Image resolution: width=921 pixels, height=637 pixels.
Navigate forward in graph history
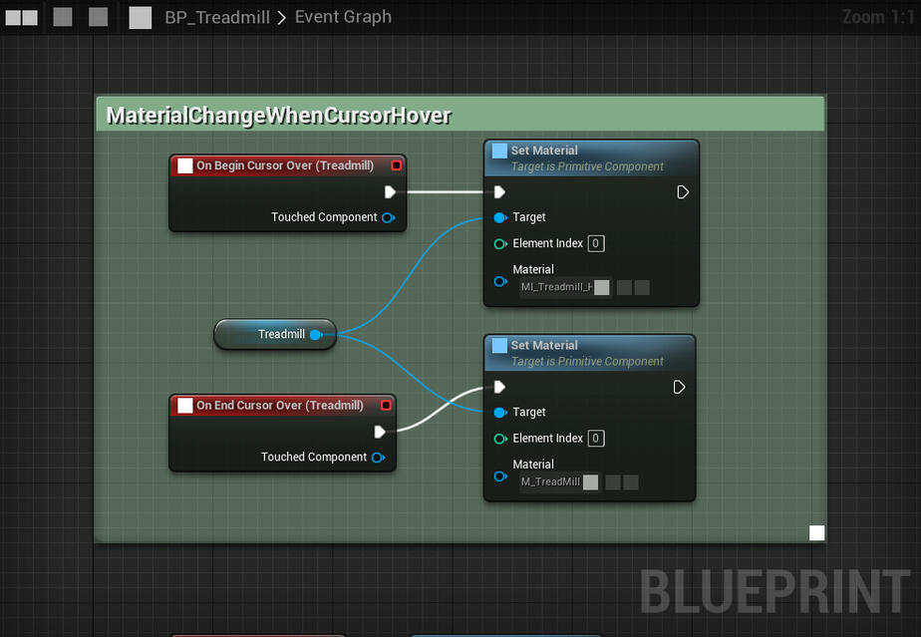(98, 17)
